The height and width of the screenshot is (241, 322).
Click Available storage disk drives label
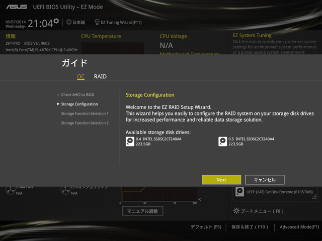point(158,132)
